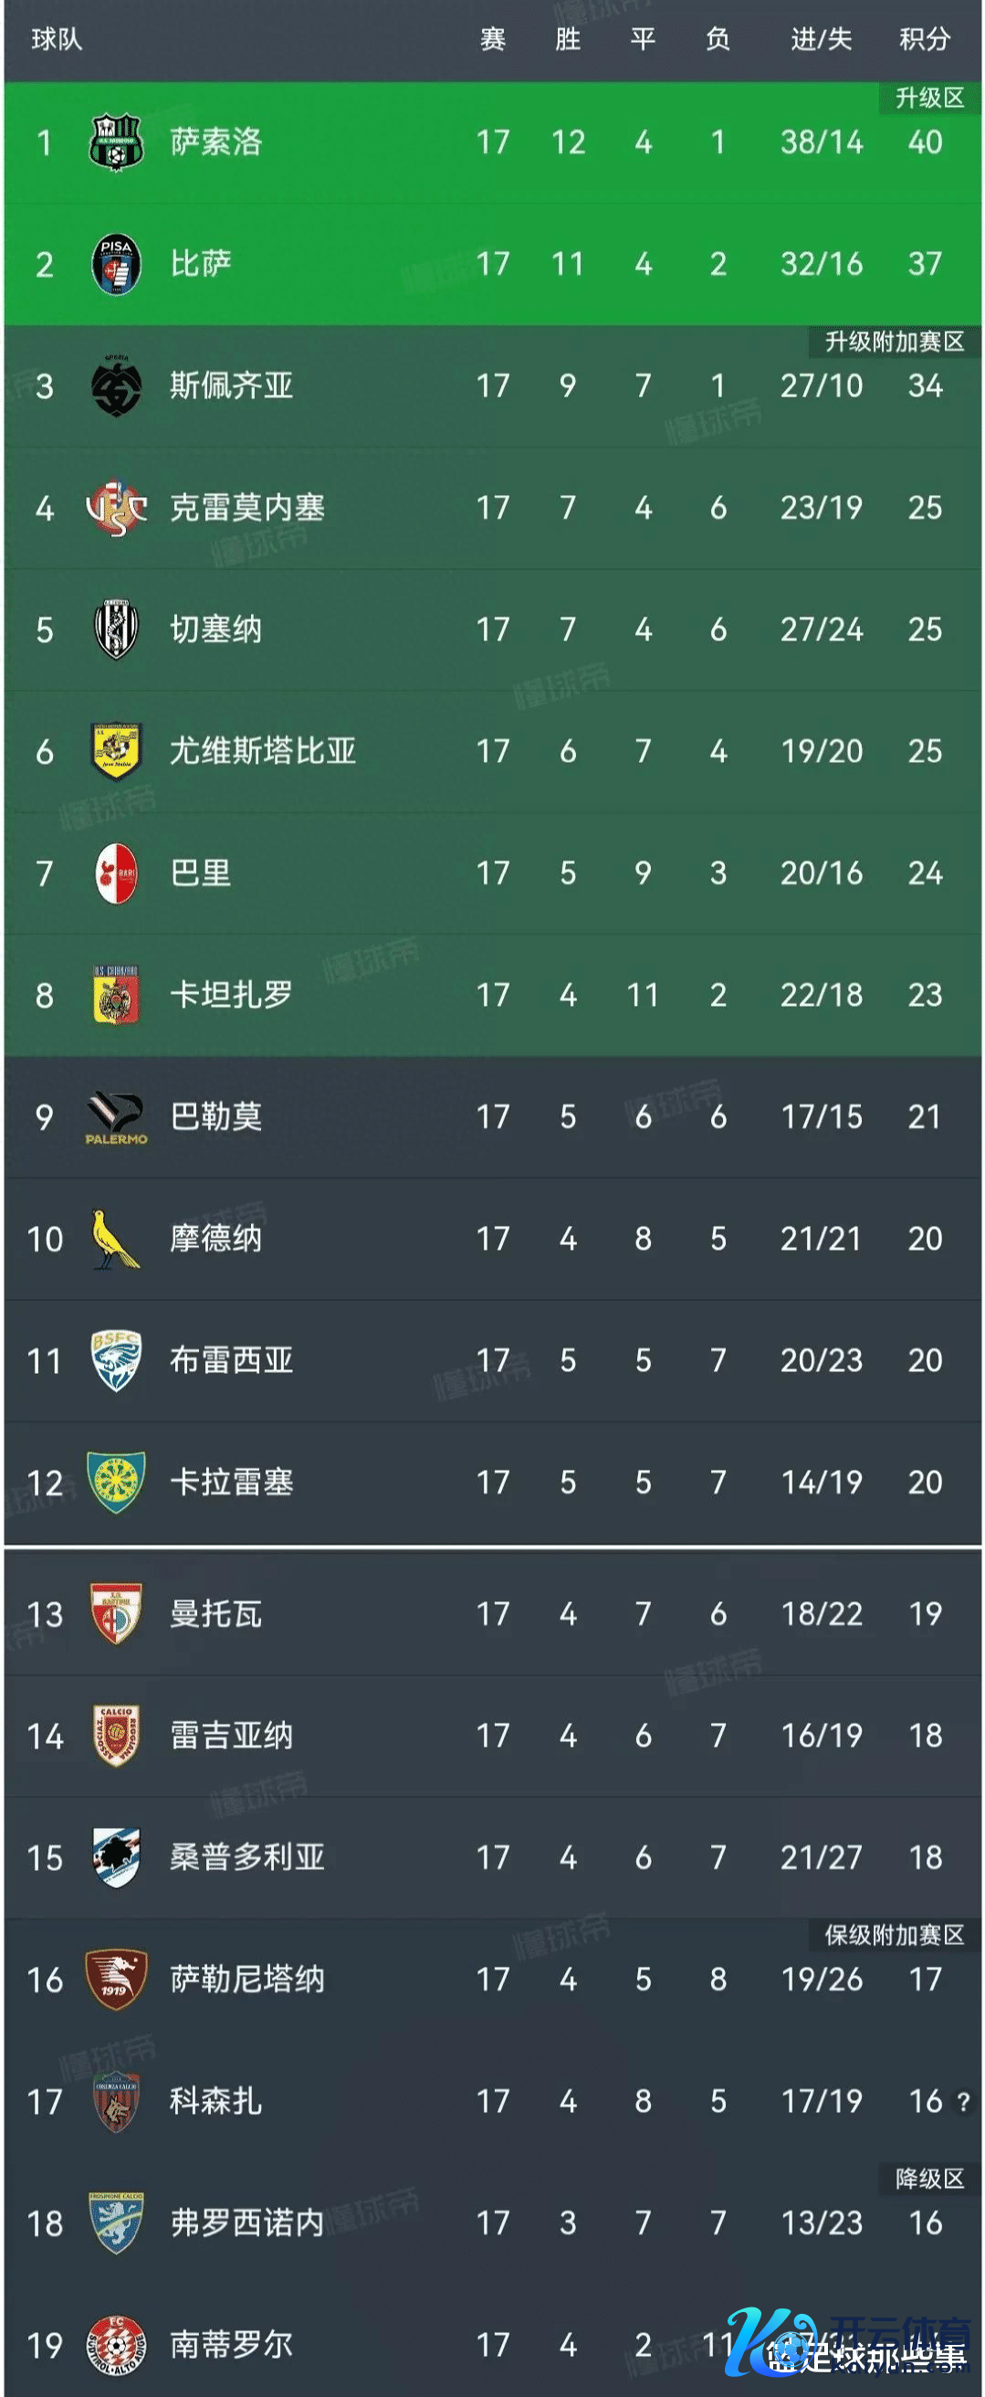Click the Juve Stabia (尤维斯塔比亚) yellow crest
This screenshot has width=985, height=2397.
tap(115, 752)
